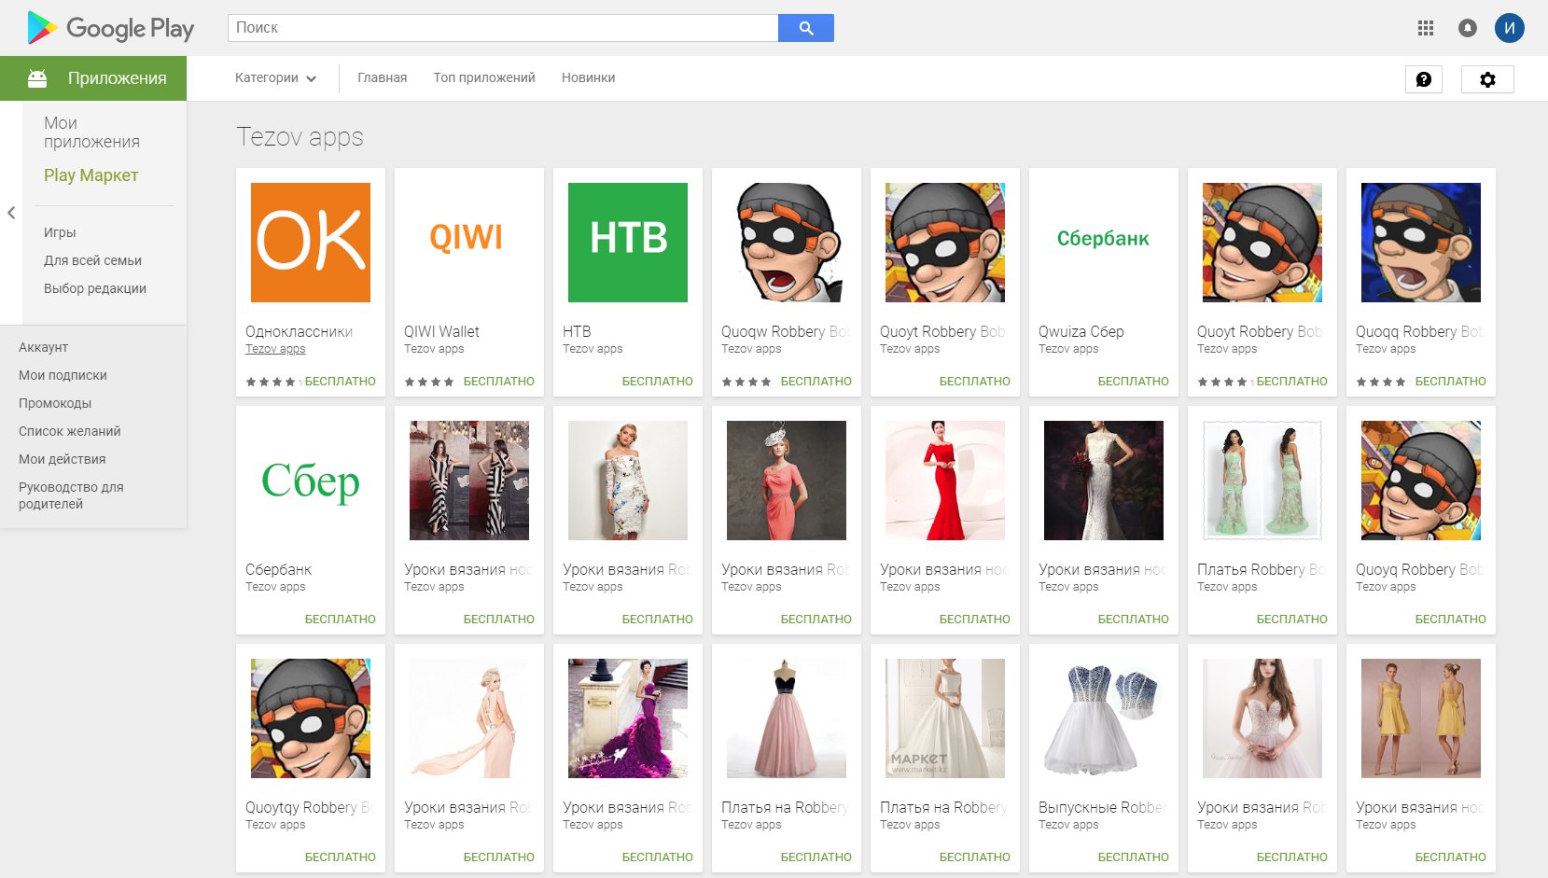Click БЕСПЛАТНО on the QIWI Wallet card
This screenshot has width=1548, height=878.
[x=499, y=382]
